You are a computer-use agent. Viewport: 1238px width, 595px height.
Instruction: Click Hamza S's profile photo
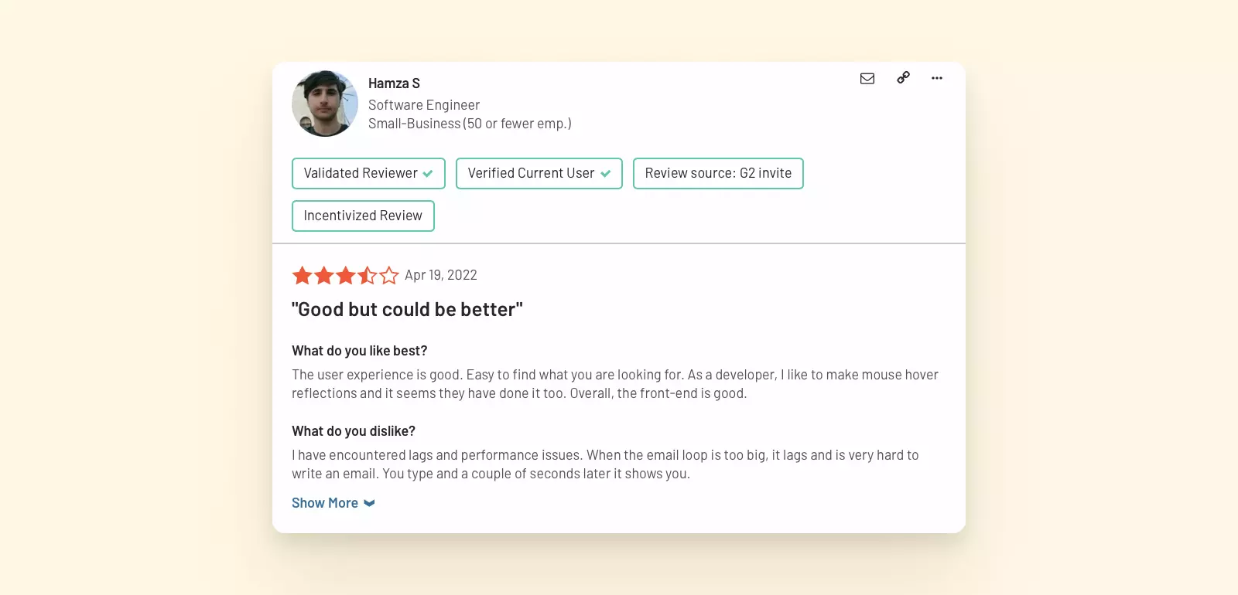click(325, 104)
